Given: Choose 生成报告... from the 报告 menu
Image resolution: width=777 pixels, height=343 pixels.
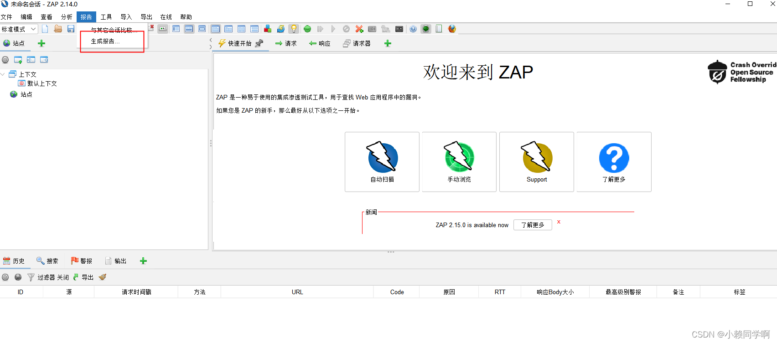Looking at the screenshot, I should pos(112,41).
